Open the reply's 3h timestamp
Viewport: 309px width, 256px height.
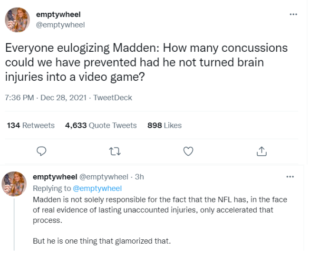[x=139, y=177]
